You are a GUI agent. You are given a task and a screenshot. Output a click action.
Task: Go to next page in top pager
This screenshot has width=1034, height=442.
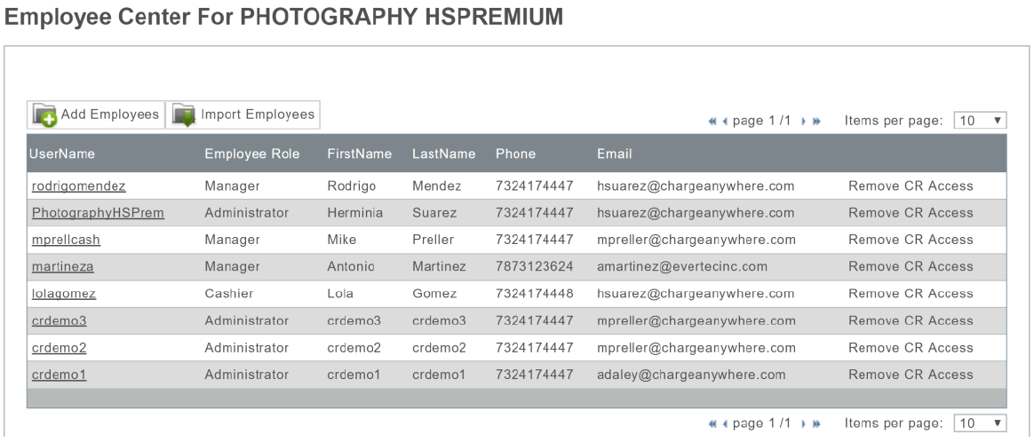tap(804, 121)
